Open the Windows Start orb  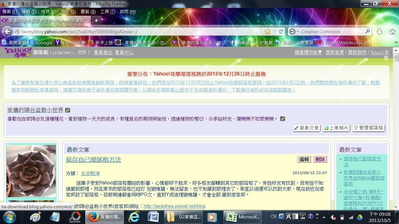[x=9, y=217]
